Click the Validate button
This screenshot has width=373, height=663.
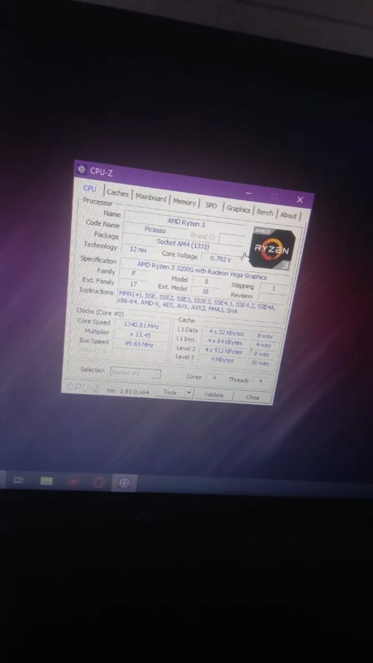[x=214, y=395]
